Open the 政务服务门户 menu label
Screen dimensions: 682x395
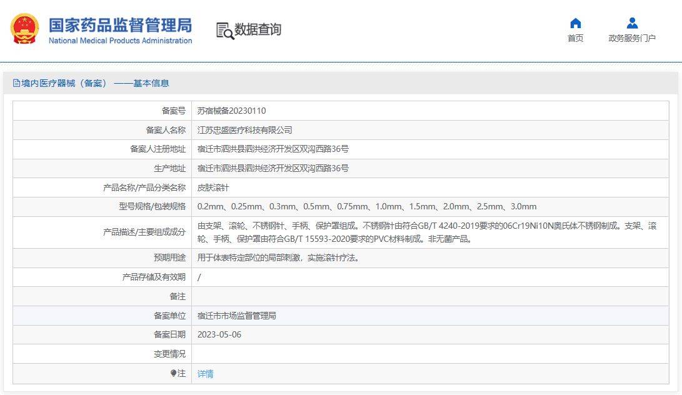tap(632, 39)
